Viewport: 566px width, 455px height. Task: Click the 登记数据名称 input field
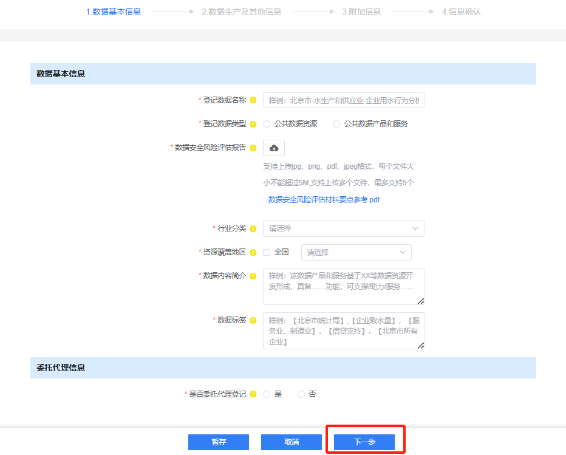pyautogui.click(x=344, y=100)
